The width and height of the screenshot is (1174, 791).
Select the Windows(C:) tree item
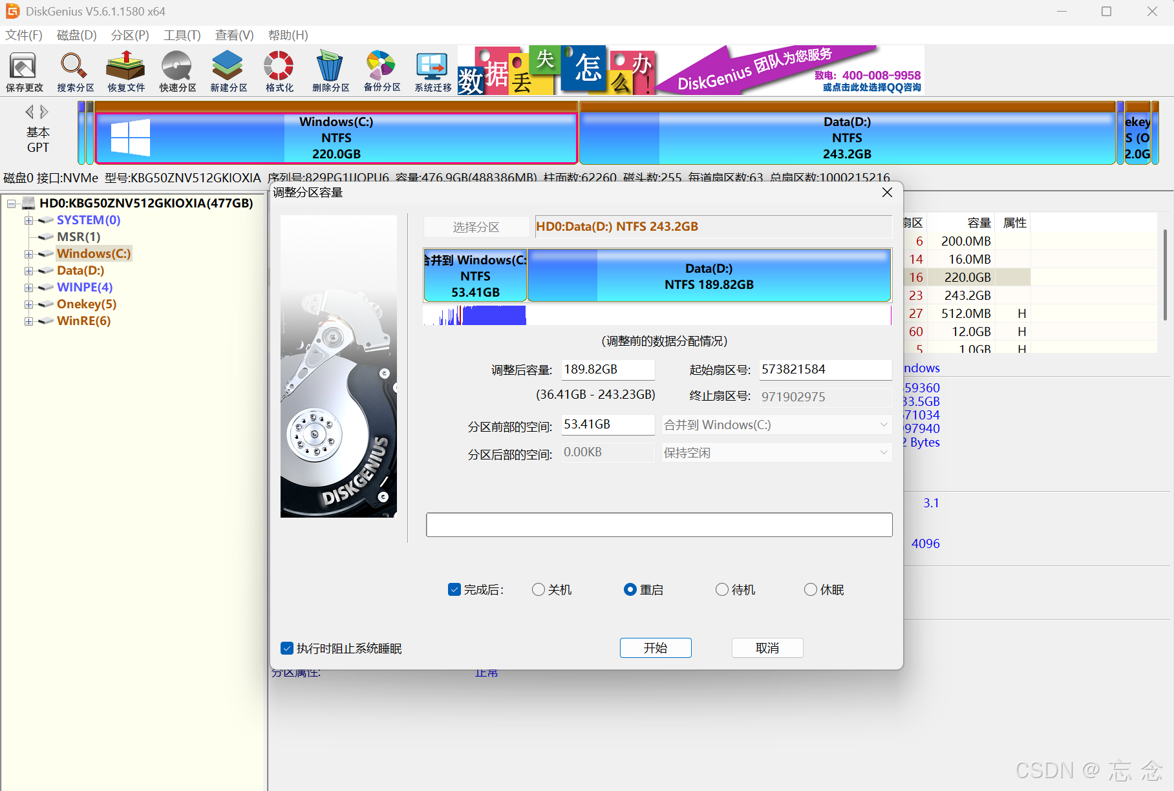click(94, 253)
